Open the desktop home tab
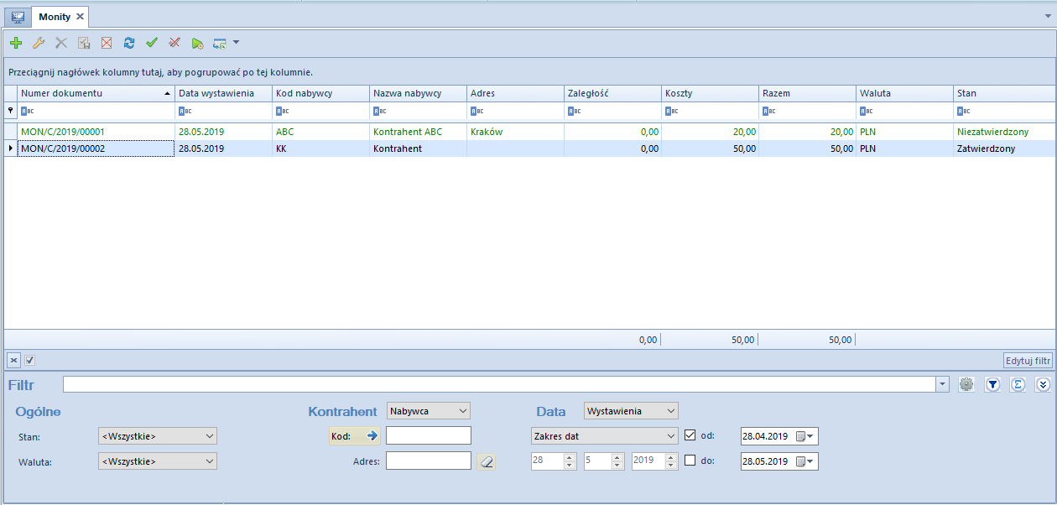The width and height of the screenshot is (1057, 505). pos(18,17)
